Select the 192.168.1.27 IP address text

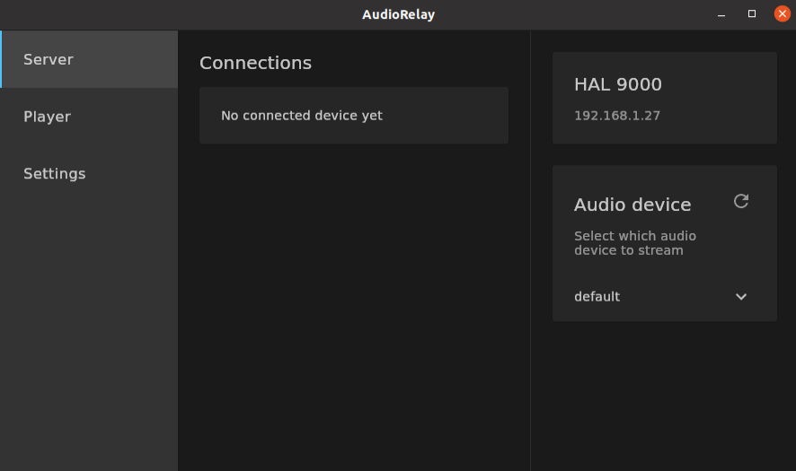617,116
